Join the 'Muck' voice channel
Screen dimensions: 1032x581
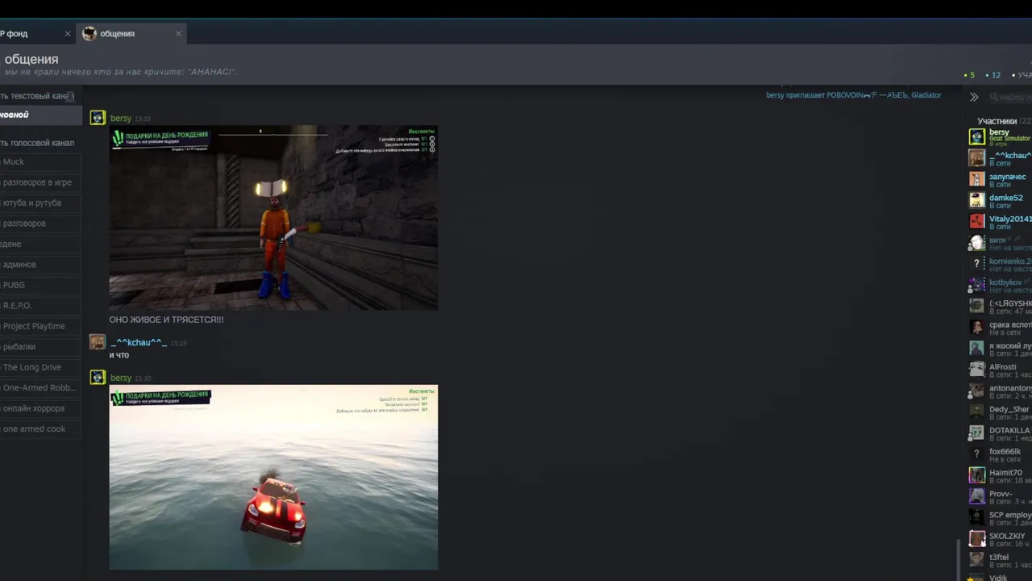pyautogui.click(x=40, y=161)
